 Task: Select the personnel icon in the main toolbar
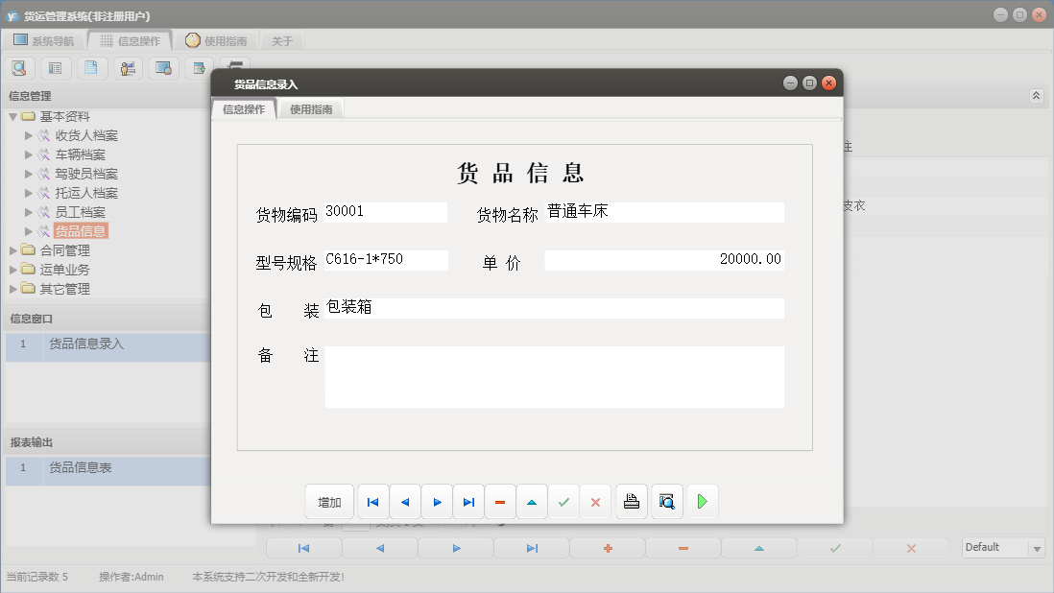pyautogui.click(x=128, y=67)
